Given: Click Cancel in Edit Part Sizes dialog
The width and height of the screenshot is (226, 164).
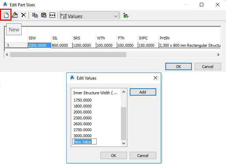Looking at the screenshot, I should [208, 67].
